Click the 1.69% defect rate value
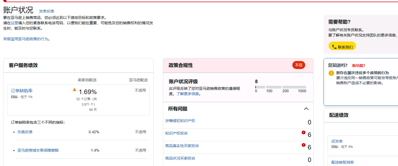Image resolution: width=398 pixels, height=166 pixels. coord(88,92)
